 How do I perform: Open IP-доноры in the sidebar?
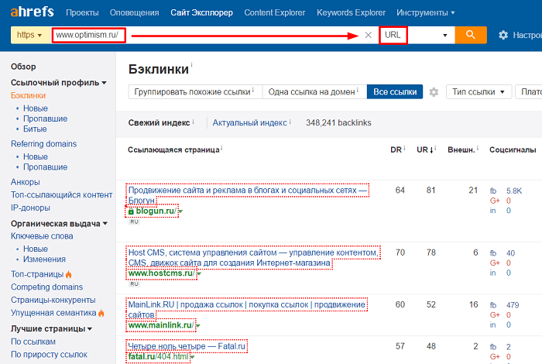(x=30, y=208)
